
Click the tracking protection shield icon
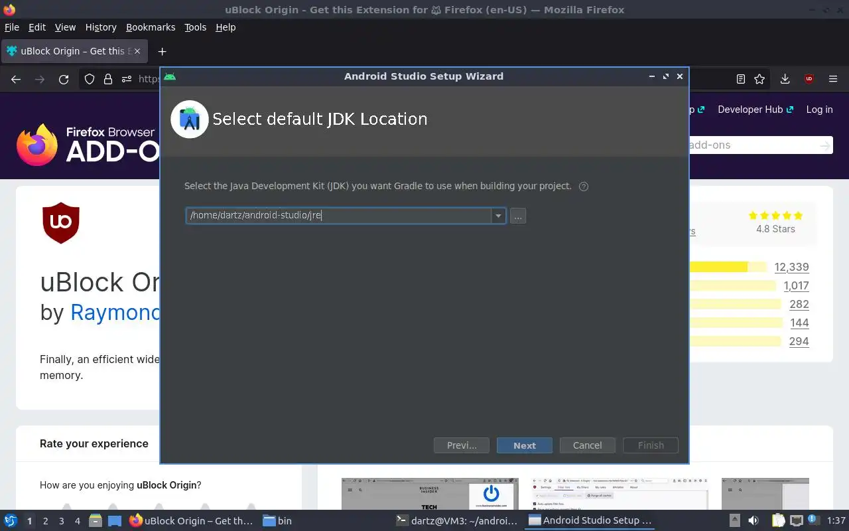[90, 79]
